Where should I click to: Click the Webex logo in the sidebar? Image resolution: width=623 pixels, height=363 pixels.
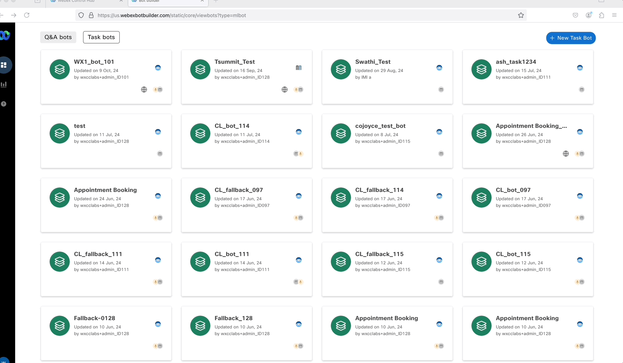(5, 35)
